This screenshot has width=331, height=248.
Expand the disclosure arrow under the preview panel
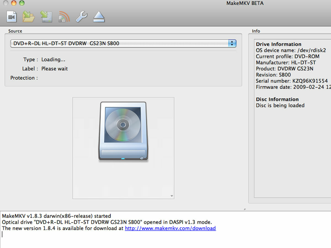point(172,196)
